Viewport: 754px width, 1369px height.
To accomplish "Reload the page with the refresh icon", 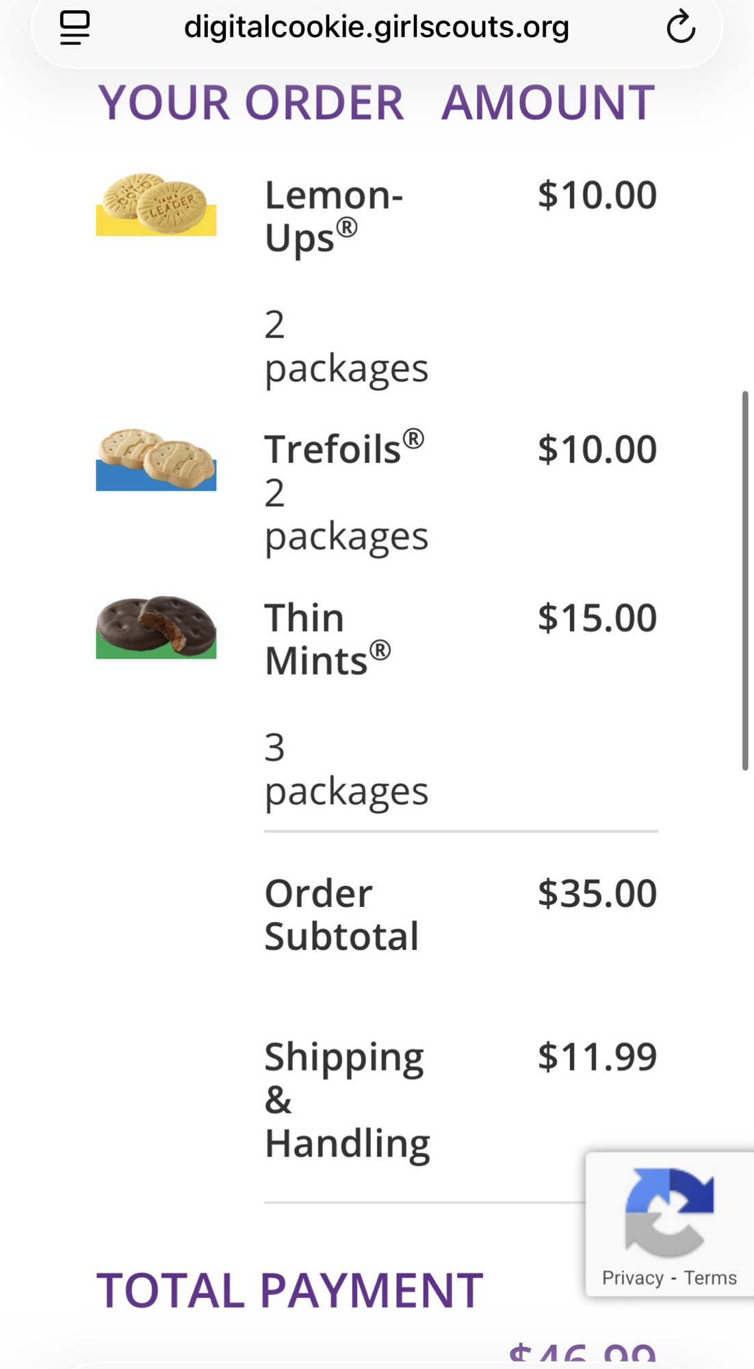I will click(680, 27).
